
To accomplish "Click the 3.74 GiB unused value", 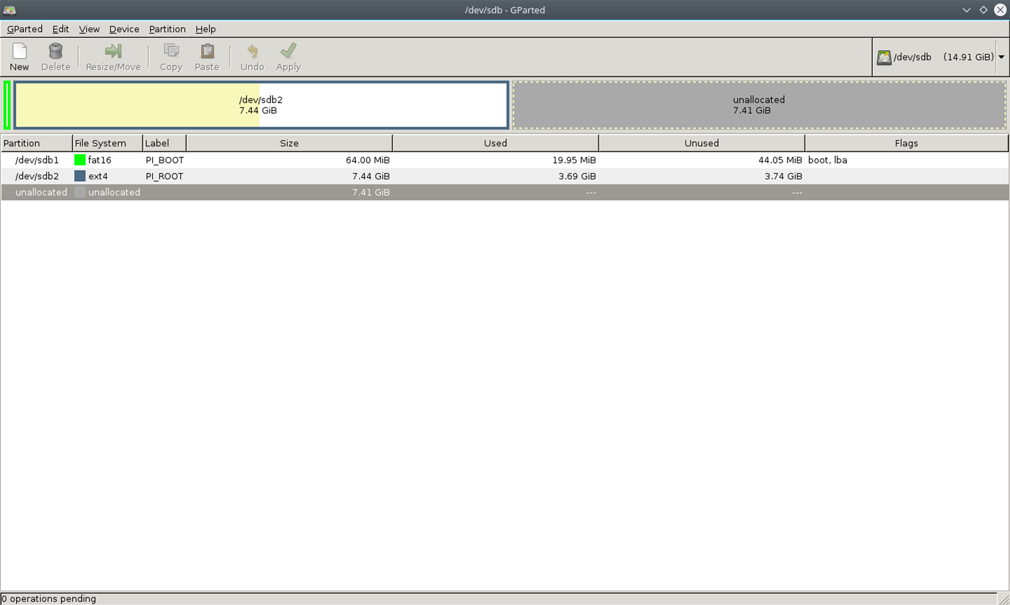I will pyautogui.click(x=784, y=176).
